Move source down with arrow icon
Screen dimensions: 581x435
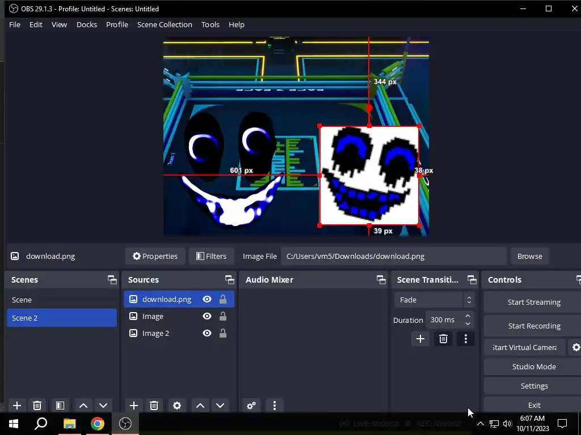click(220, 406)
